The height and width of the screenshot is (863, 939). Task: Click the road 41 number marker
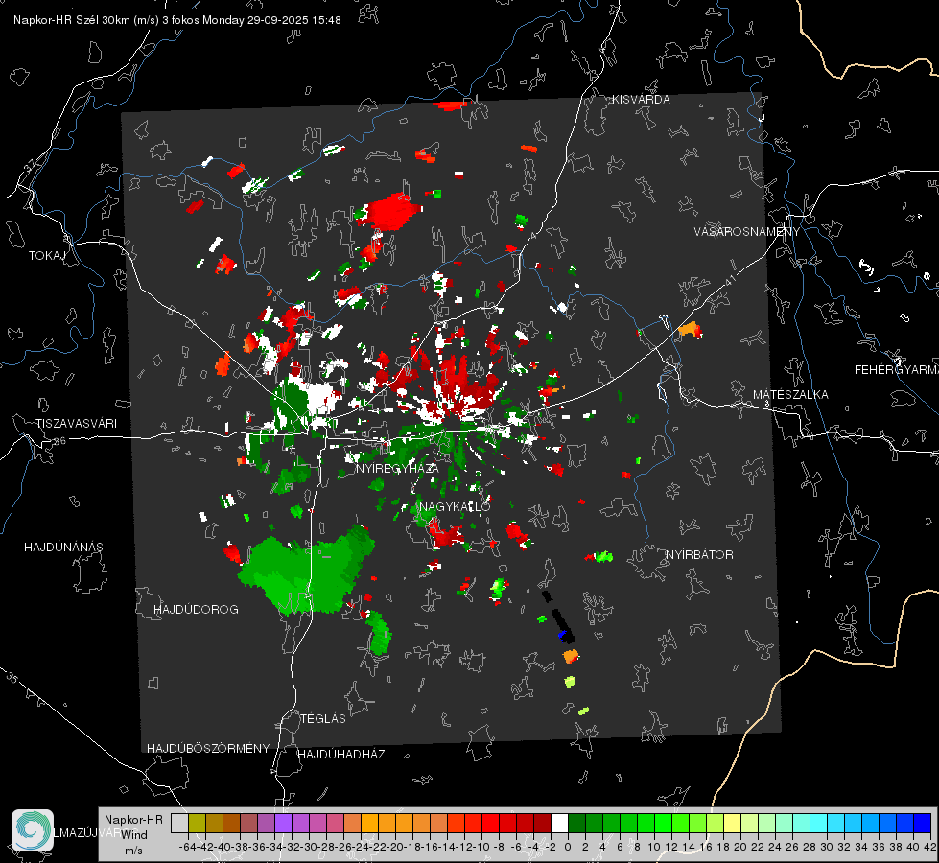click(x=731, y=280)
